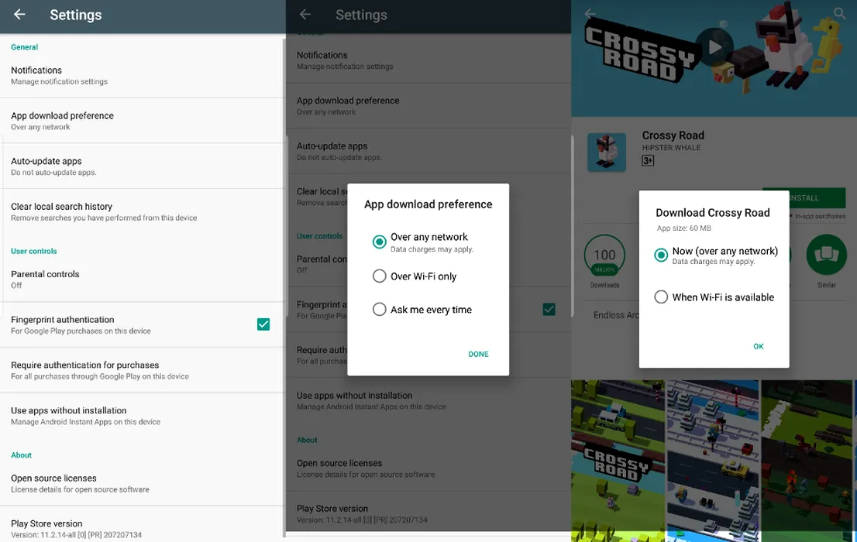The width and height of the screenshot is (857, 542).
Task: Open Notifications in dimmed middle panel
Action: pos(428,60)
